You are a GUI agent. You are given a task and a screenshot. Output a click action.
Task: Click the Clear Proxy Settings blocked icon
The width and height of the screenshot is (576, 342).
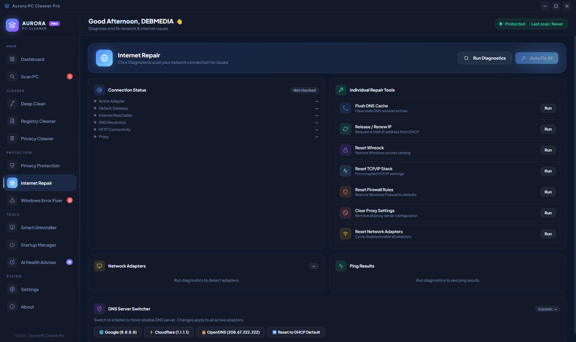(345, 213)
